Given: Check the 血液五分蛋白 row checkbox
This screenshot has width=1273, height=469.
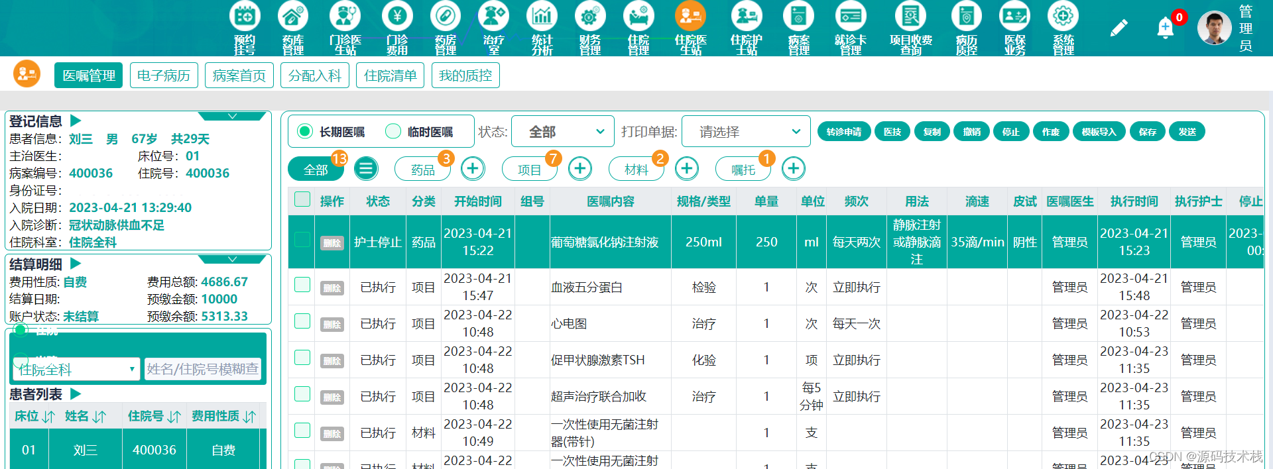Looking at the screenshot, I should tap(302, 285).
